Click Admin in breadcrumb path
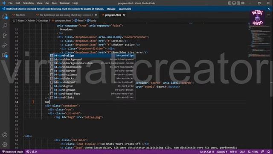The height and width of the screenshot is (154, 273). tap(31, 21)
